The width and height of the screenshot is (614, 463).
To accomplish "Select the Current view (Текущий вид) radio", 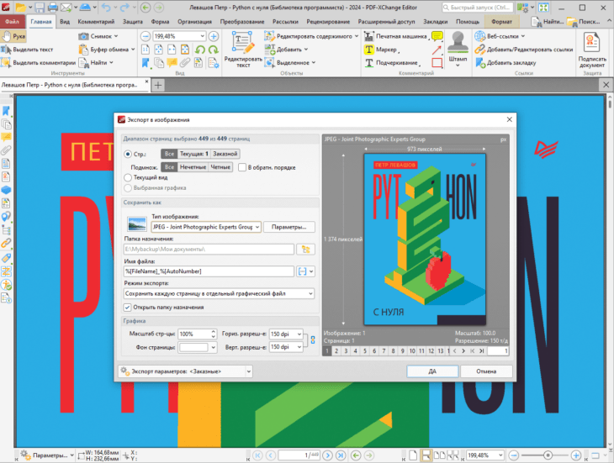I will tap(128, 177).
